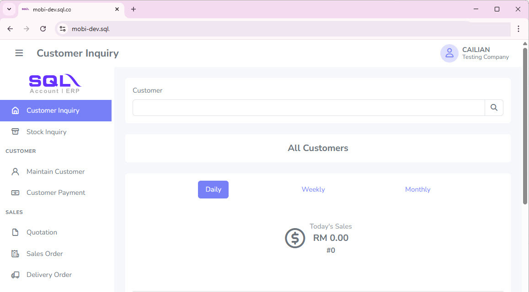Click the CUSTOMER section header
Viewport: 529px width, 292px height.
[21, 151]
